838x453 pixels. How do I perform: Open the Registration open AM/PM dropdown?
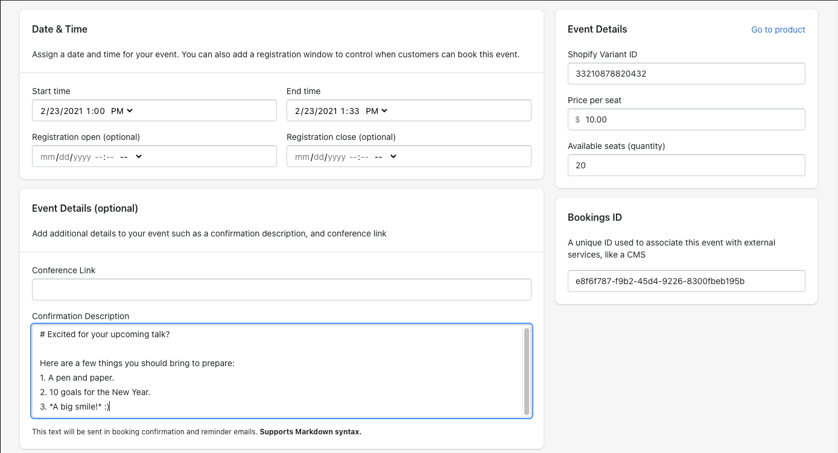(x=131, y=157)
